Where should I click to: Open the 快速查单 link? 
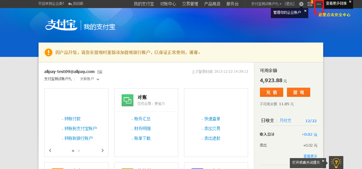pyautogui.click(x=212, y=119)
